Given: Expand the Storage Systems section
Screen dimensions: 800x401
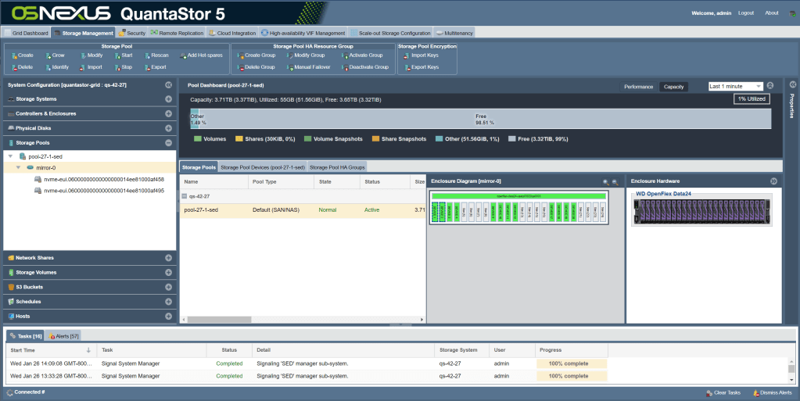Looking at the screenshot, I should click(168, 99).
